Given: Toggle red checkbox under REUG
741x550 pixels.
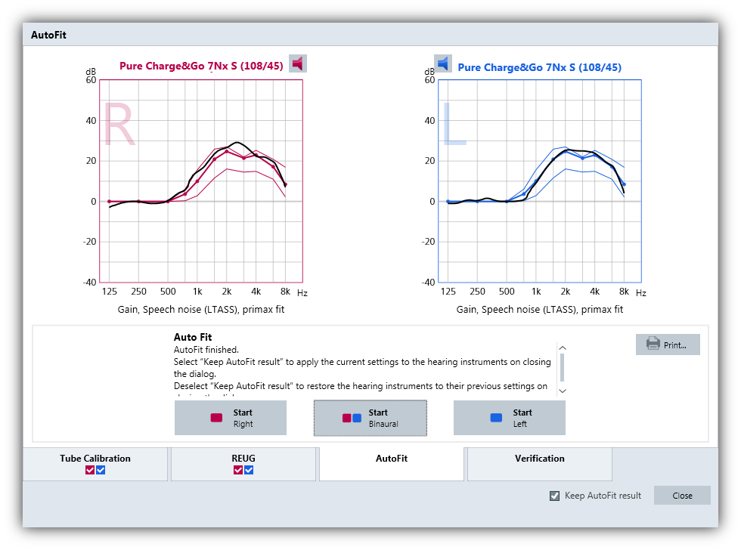Looking at the screenshot, I should [238, 470].
